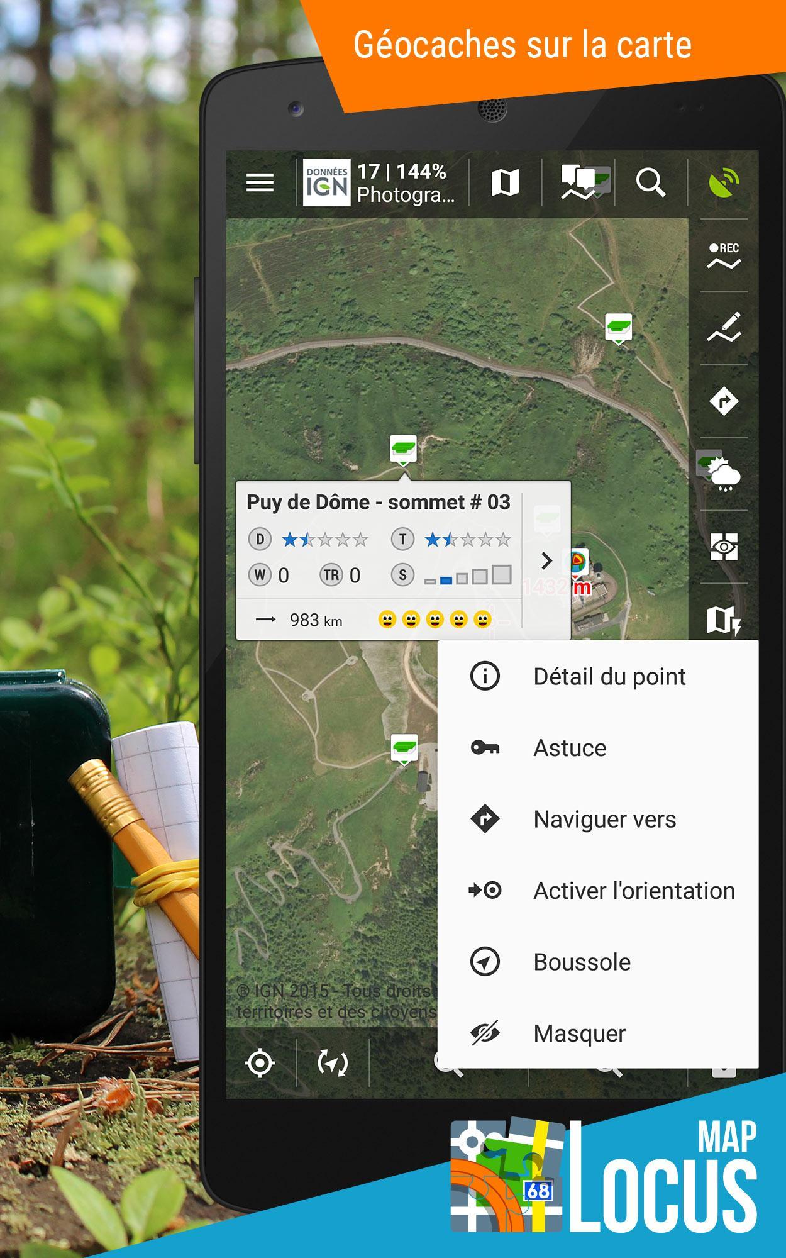Screen dimensions: 786x1258
Task: Select the geocache marker below the popup
Action: (x=404, y=749)
